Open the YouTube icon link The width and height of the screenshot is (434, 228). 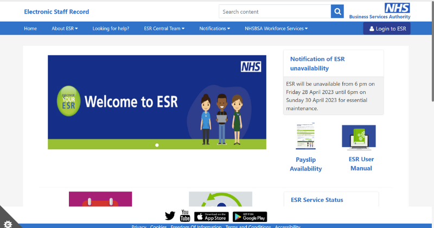[185, 216]
